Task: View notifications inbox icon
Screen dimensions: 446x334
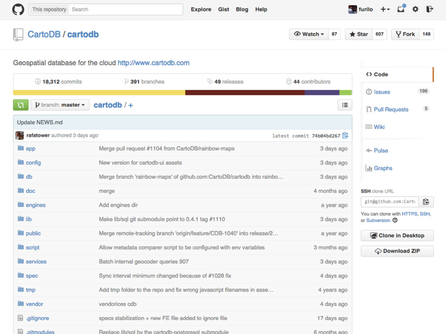Action: tap(401, 9)
